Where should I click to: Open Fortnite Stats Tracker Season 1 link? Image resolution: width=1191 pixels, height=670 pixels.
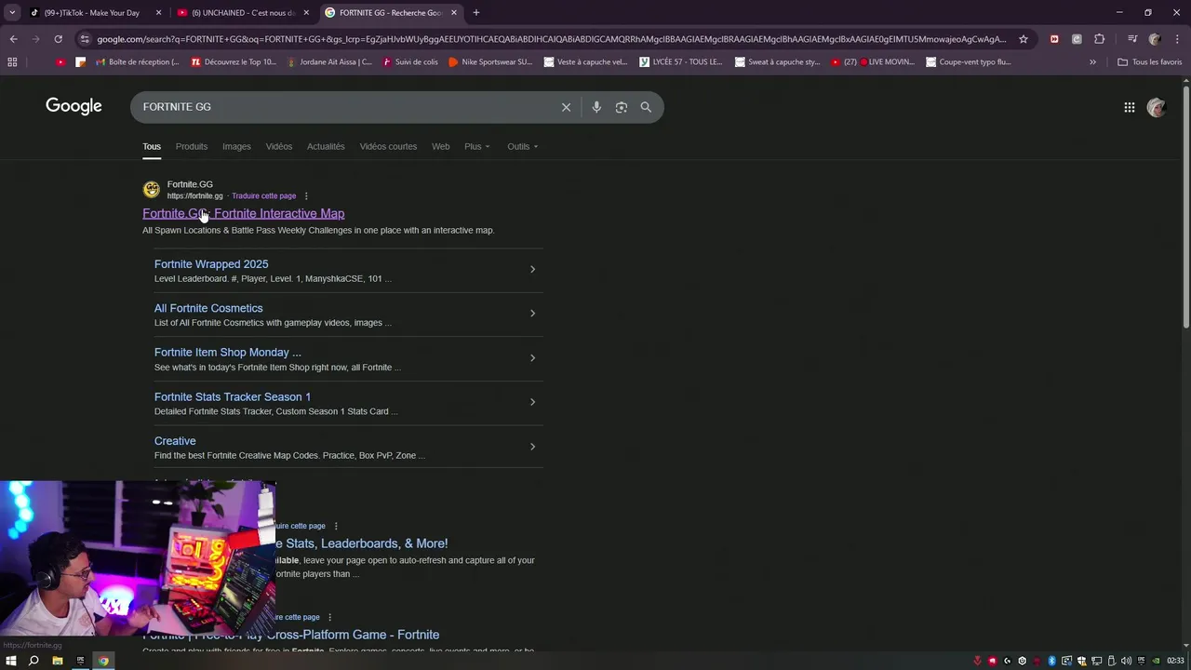point(233,396)
